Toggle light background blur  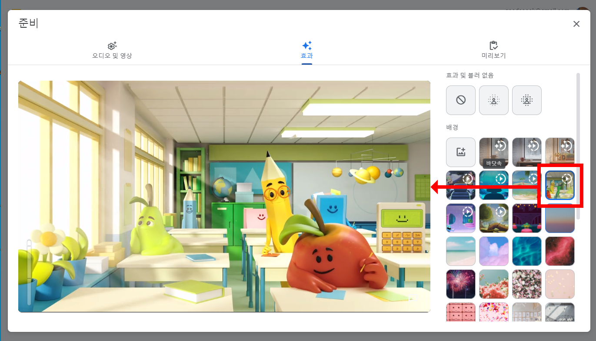(x=493, y=100)
